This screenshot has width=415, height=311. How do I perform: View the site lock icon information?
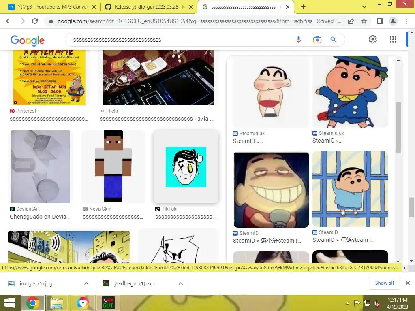click(x=51, y=21)
